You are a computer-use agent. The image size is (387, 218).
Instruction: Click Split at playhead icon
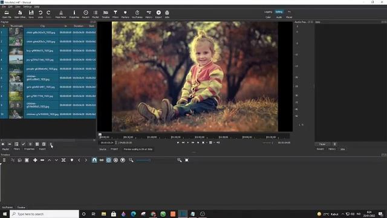coord(63,160)
